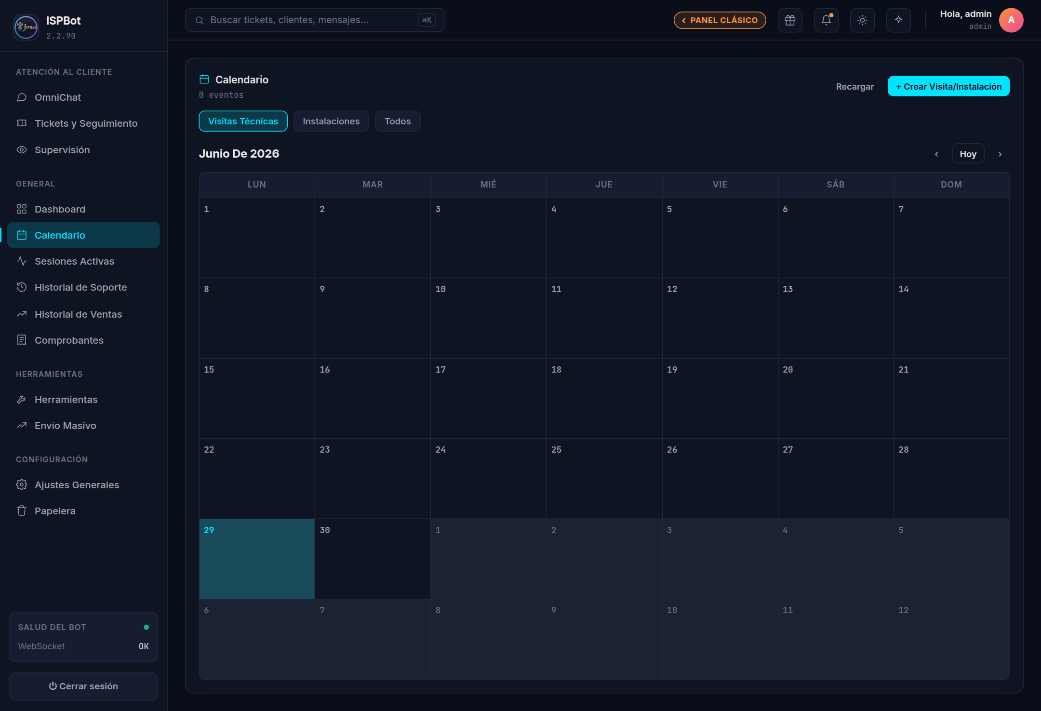Click Recargar button

coord(854,87)
